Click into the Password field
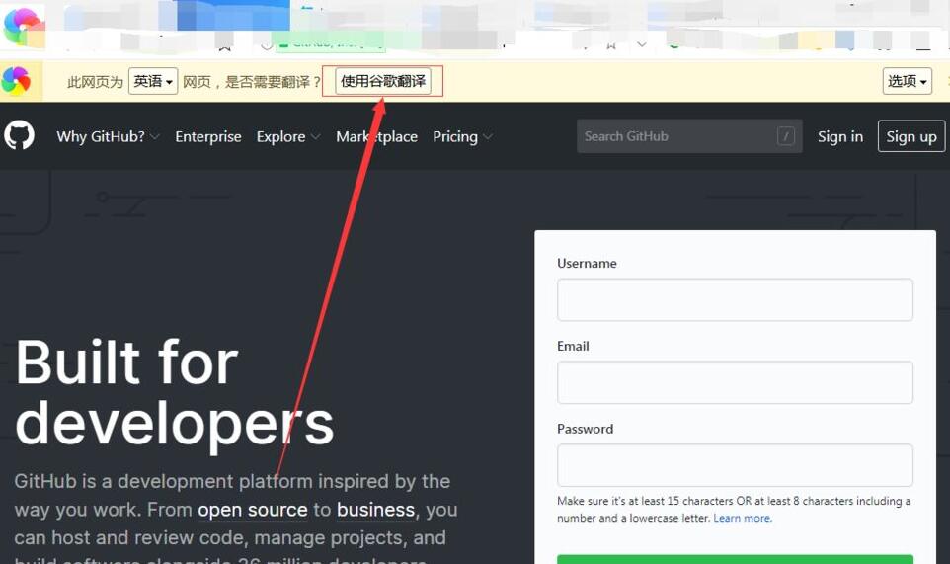The height and width of the screenshot is (564, 950). pos(735,465)
